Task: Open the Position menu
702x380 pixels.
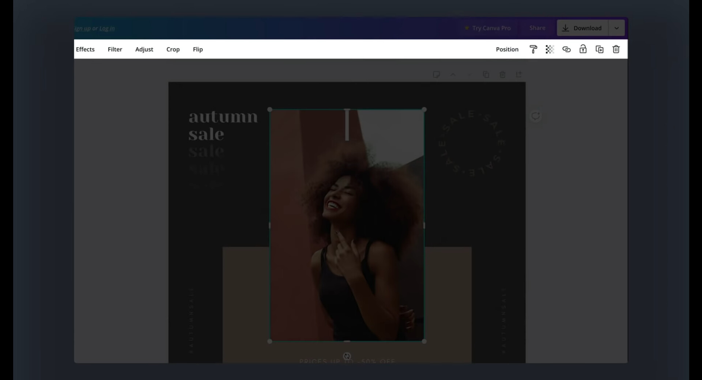Action: click(507, 49)
